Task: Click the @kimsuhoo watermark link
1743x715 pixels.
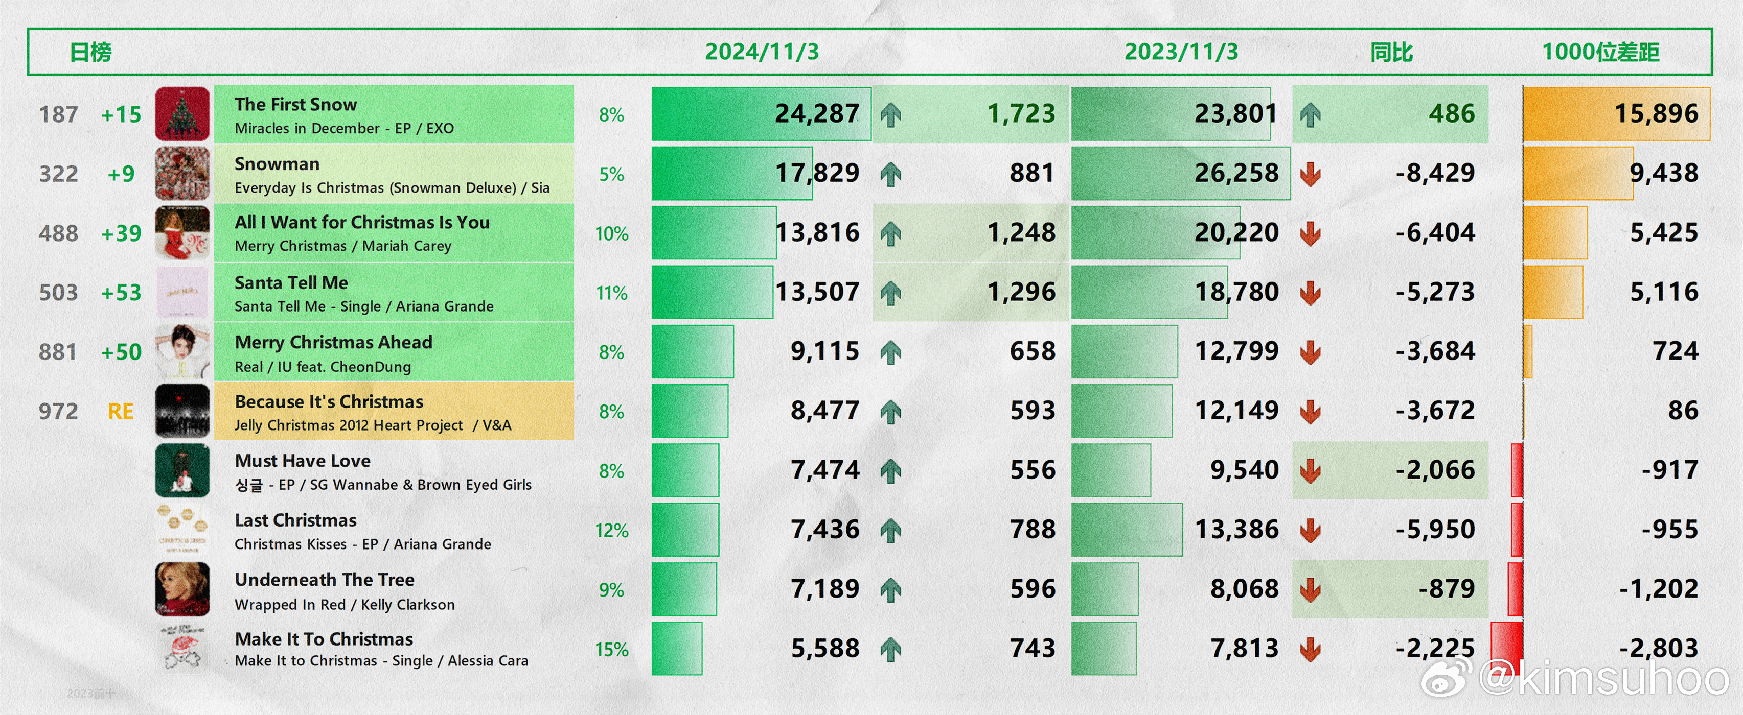Action: (x=1603, y=678)
